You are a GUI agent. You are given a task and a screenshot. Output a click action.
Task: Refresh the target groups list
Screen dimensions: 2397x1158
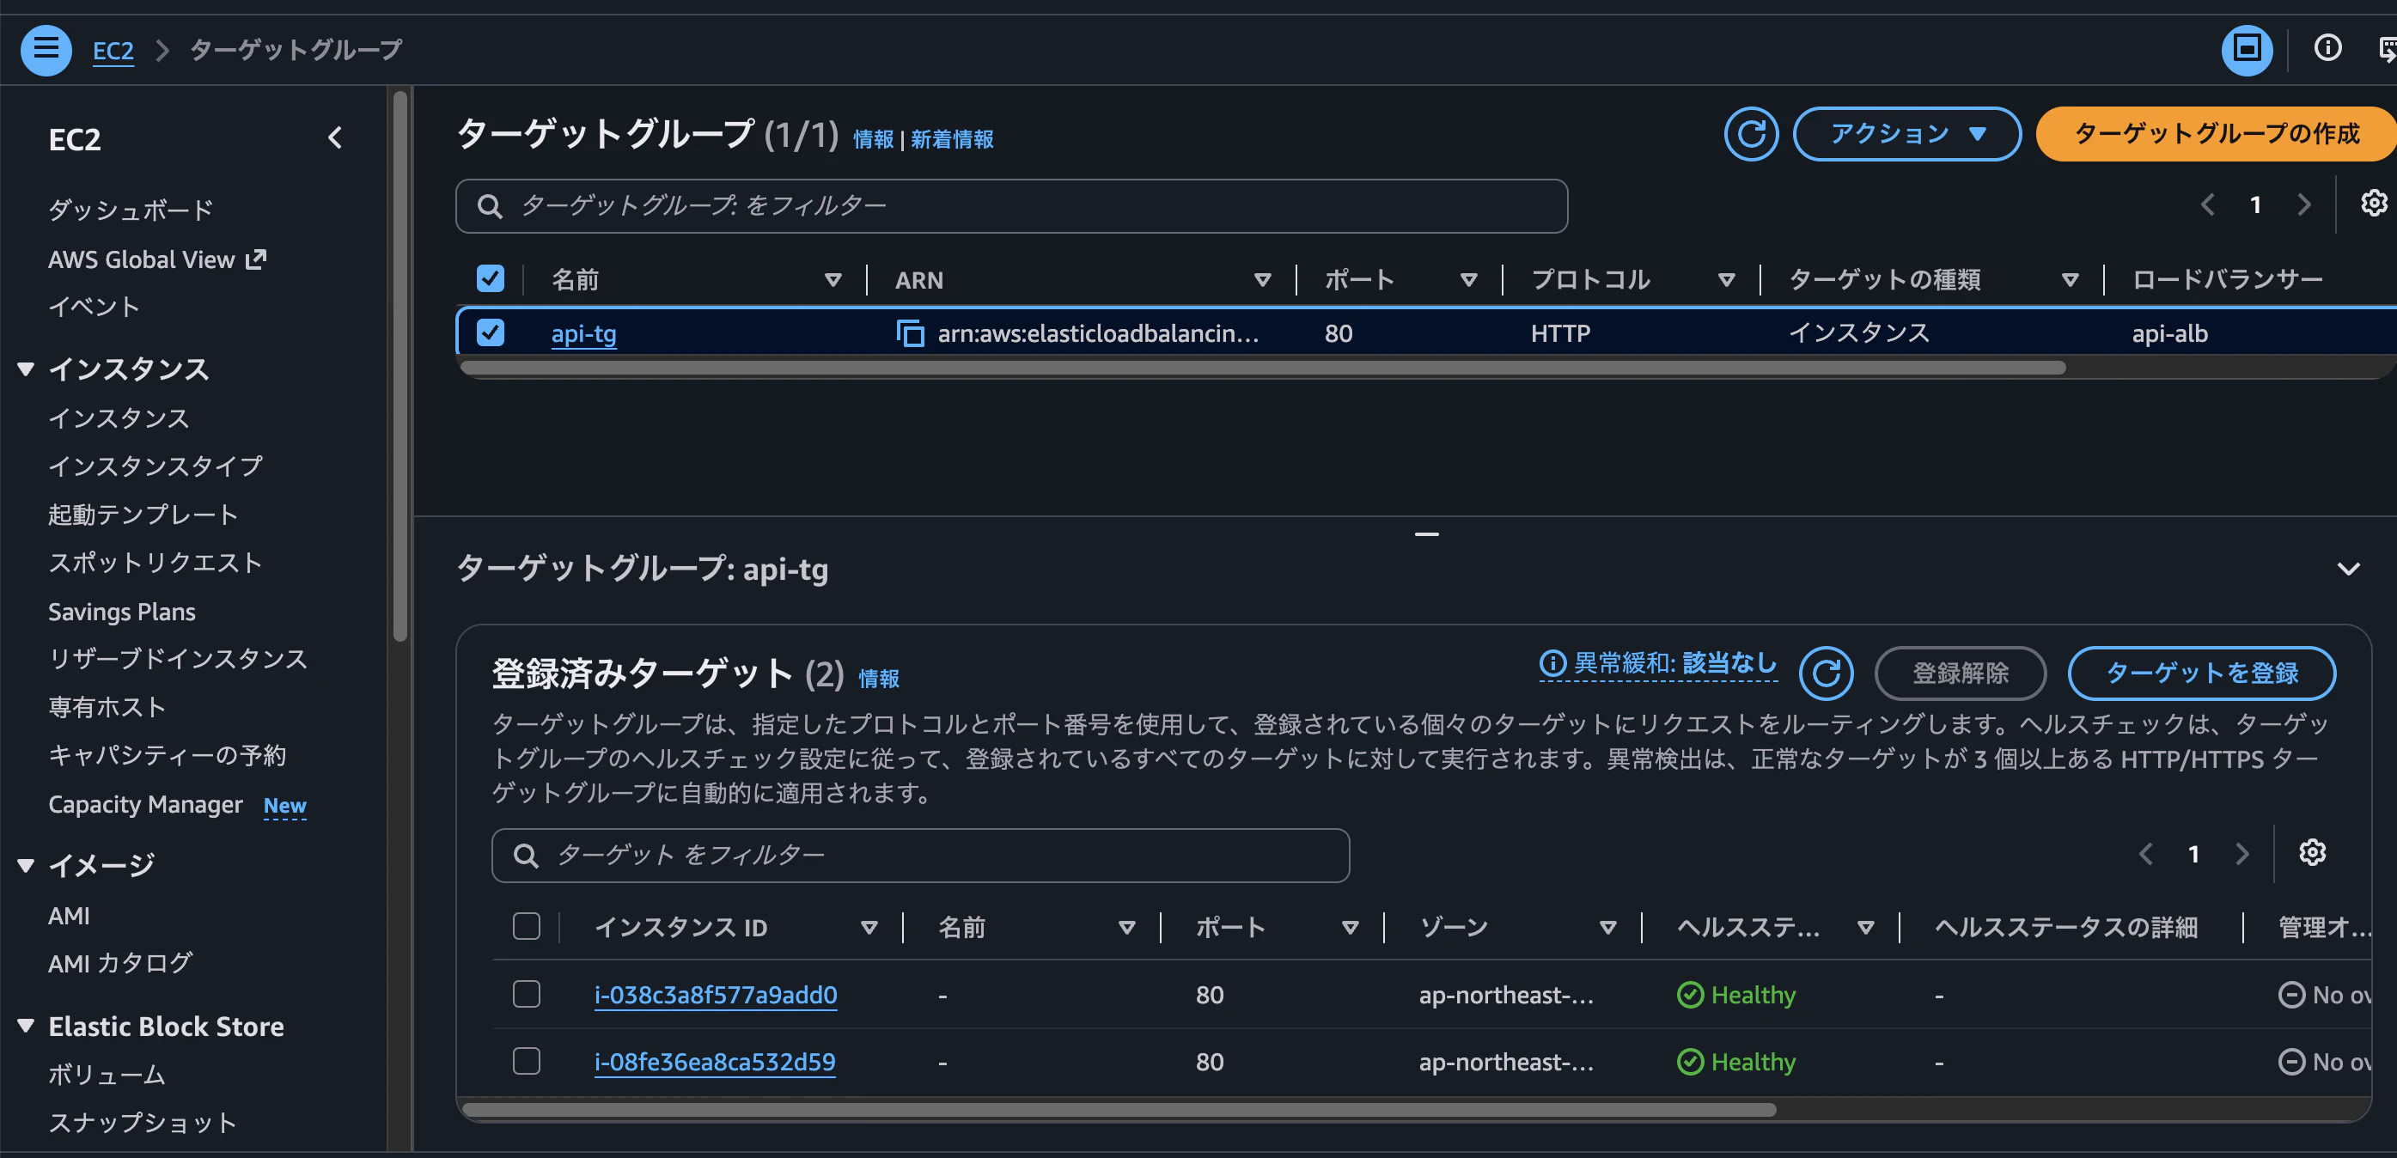[1750, 134]
